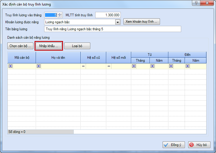Click the Tên bảng lương text field
The width and height of the screenshot is (216, 153).
click(x=113, y=29)
